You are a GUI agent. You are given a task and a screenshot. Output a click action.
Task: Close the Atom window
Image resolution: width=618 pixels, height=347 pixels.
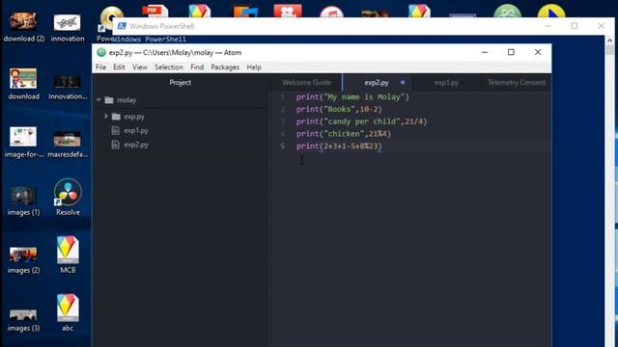coord(538,52)
